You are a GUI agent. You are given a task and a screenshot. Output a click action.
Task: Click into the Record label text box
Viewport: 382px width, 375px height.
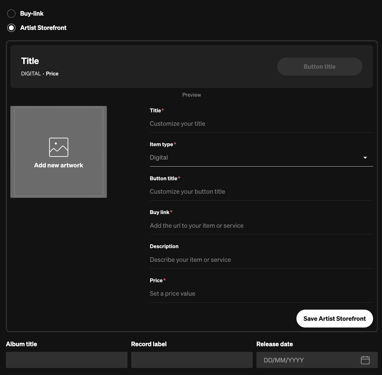tap(192, 360)
